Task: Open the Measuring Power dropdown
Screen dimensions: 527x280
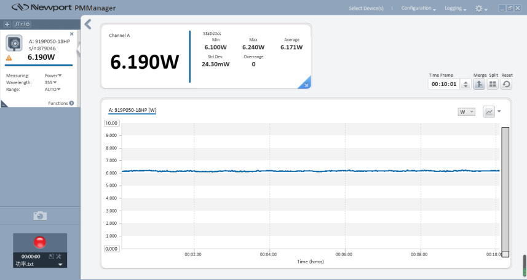Action: pos(53,76)
